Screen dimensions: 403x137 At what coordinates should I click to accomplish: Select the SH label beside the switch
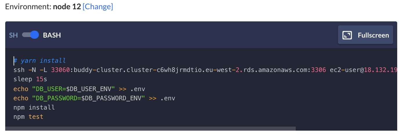[x=14, y=35]
